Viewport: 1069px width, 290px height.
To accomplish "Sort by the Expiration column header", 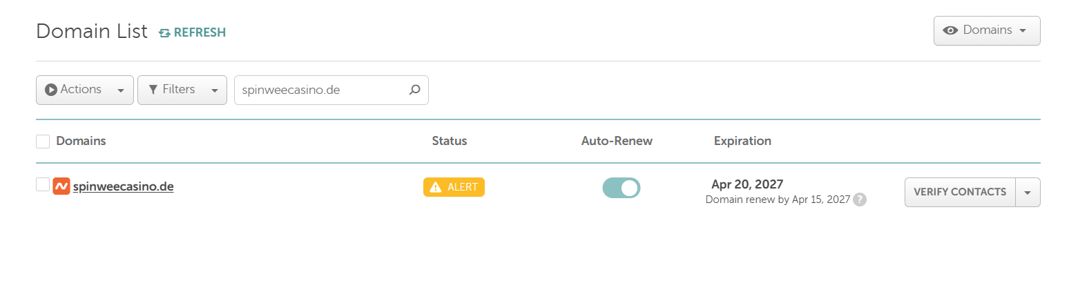I will coord(742,141).
